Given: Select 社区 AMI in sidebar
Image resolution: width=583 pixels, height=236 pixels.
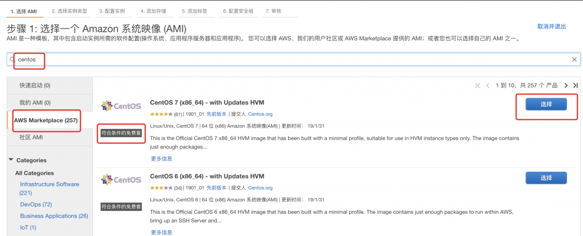Looking at the screenshot, I should click(x=50, y=137).
